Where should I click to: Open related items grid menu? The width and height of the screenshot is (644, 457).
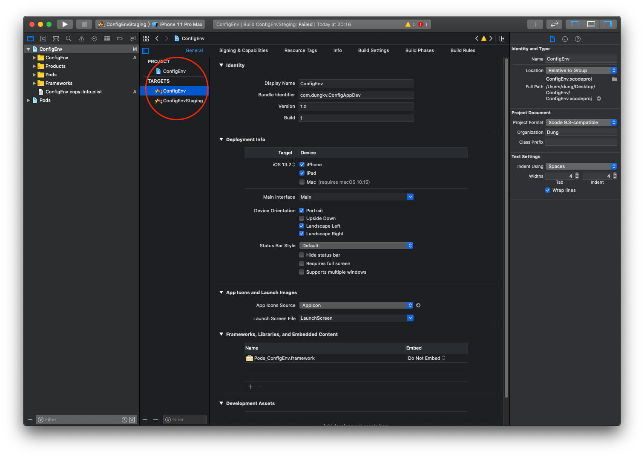146,38
